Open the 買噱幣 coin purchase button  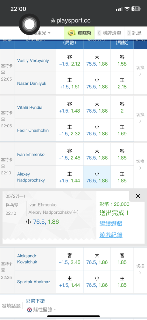coord(80,33)
